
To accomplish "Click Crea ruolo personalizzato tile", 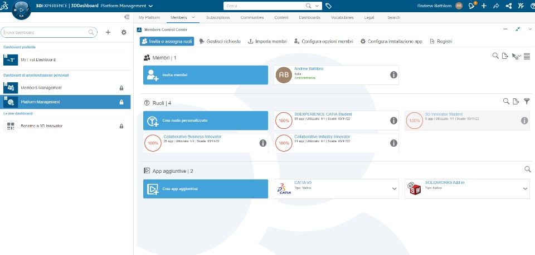I will pyautogui.click(x=206, y=121).
